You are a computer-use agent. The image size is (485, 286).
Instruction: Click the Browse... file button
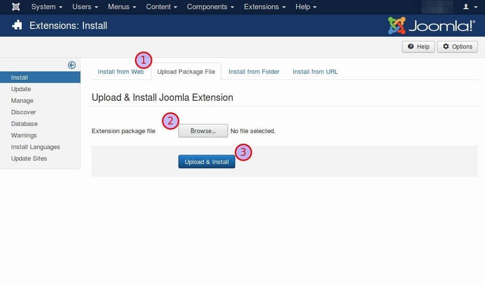point(203,131)
